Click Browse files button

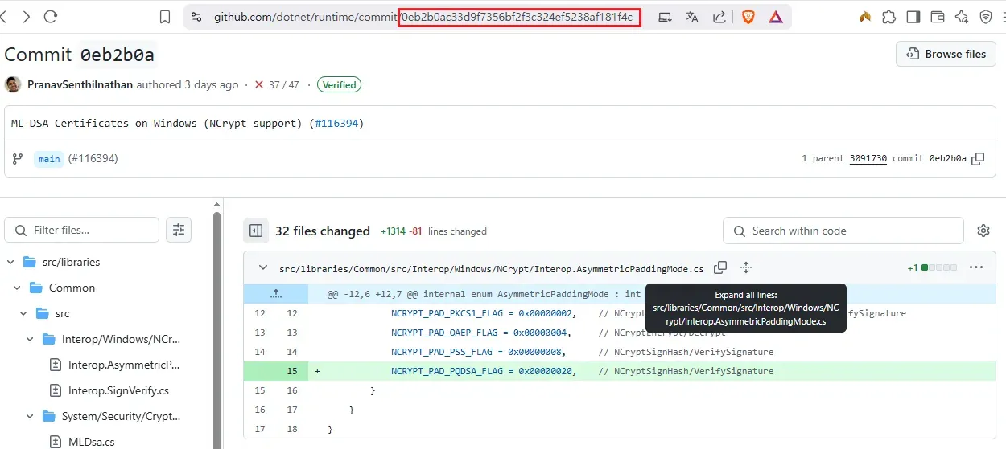[x=946, y=54]
